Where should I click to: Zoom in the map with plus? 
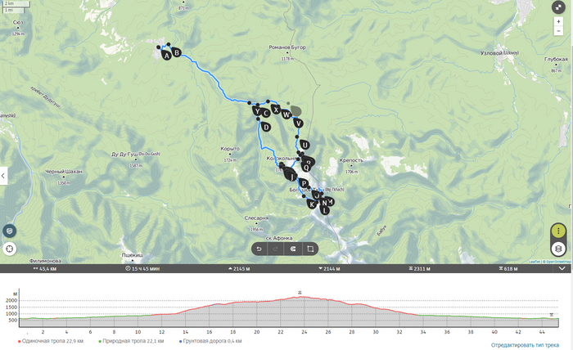point(558,22)
